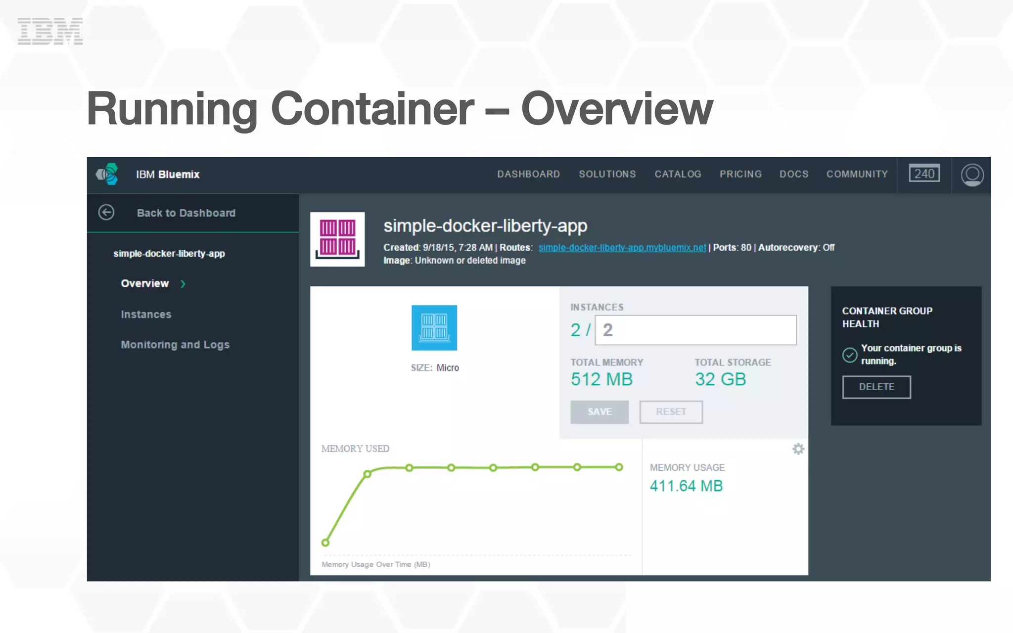Open memory chart settings gear
This screenshot has width=1013, height=633.
(798, 449)
